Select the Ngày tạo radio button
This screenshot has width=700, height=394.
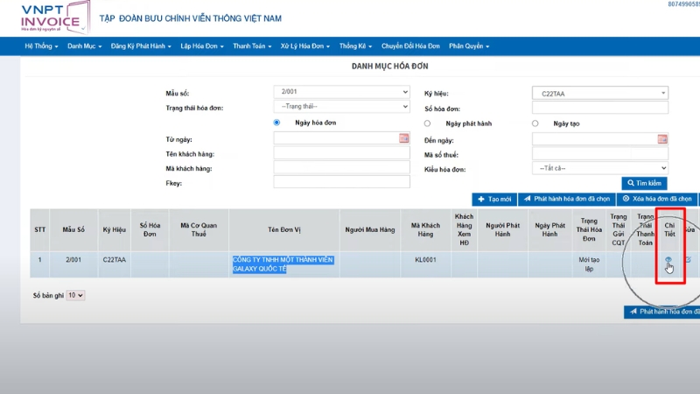(535, 123)
